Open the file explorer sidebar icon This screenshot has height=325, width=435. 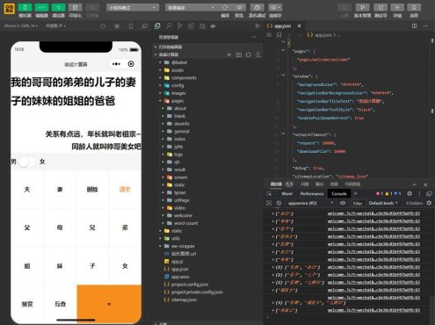pos(157,26)
